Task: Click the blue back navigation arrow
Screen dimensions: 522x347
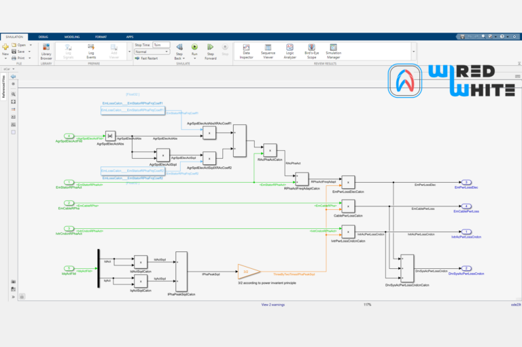Action: 14,77
